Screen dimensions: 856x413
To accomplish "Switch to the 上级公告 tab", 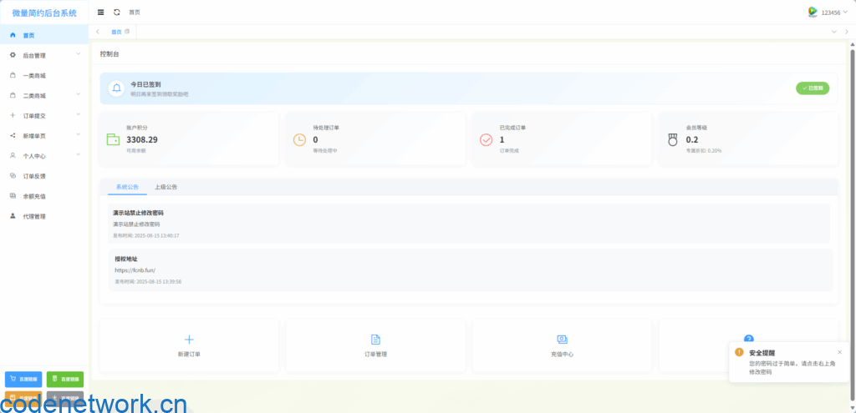I will coord(166,187).
